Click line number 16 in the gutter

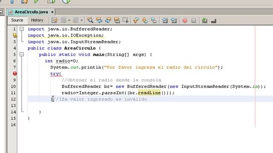click(x=13, y=125)
